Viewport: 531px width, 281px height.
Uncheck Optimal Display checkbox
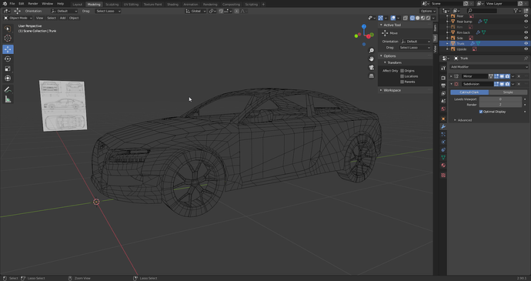(x=481, y=112)
